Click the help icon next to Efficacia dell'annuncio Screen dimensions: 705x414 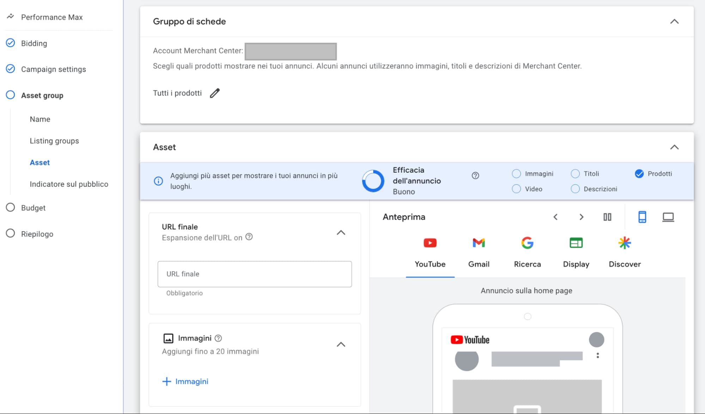tap(475, 175)
